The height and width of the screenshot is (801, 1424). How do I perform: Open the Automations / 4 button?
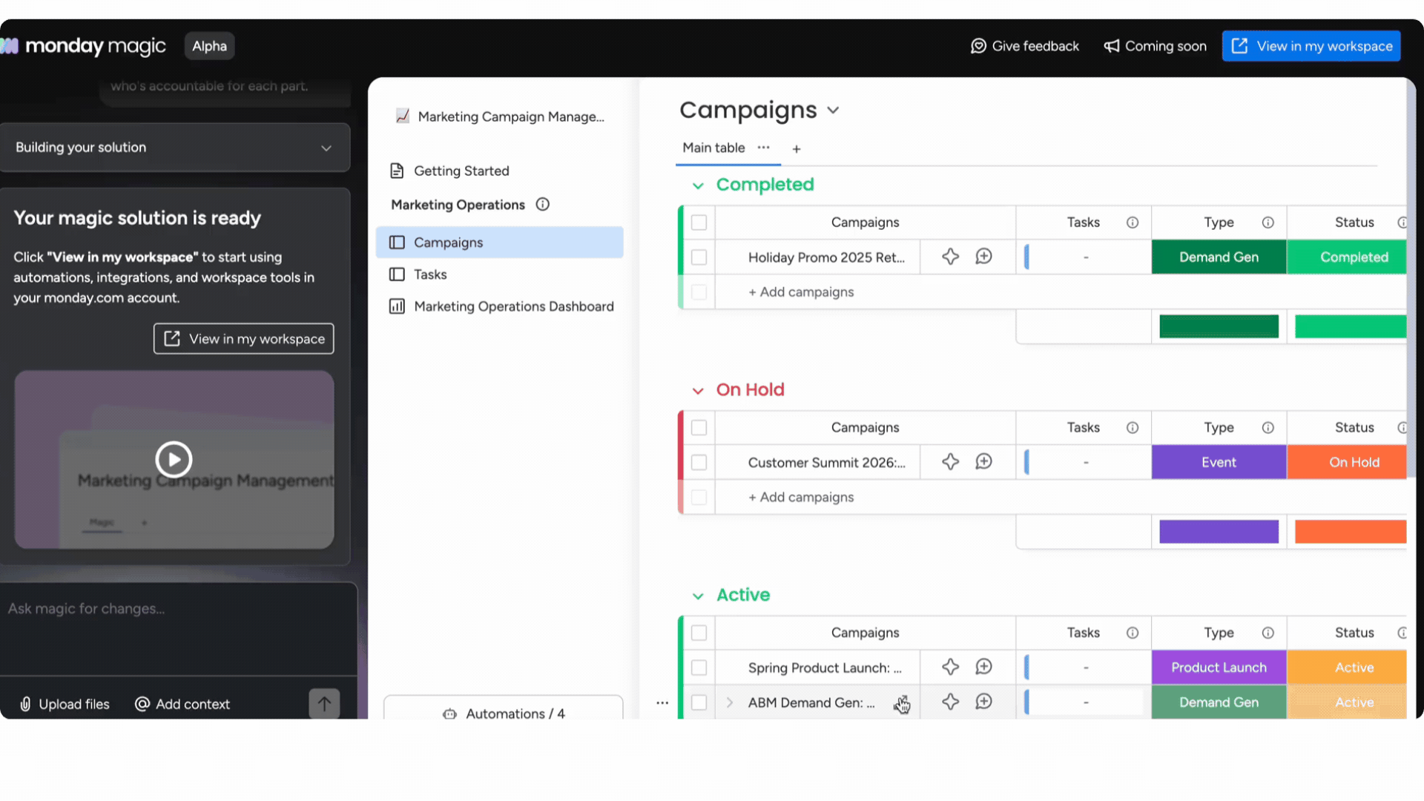(x=503, y=708)
